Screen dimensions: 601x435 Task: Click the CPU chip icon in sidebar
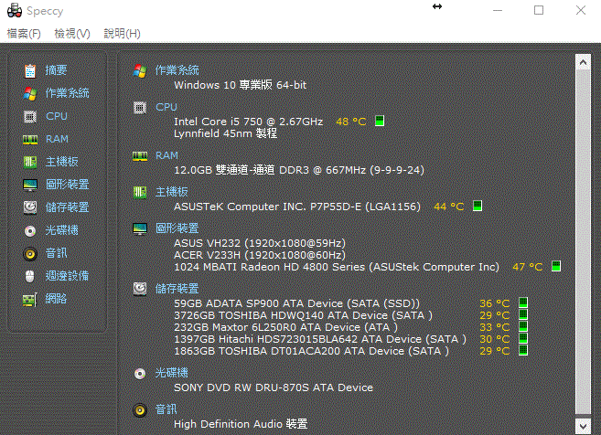pos(30,116)
